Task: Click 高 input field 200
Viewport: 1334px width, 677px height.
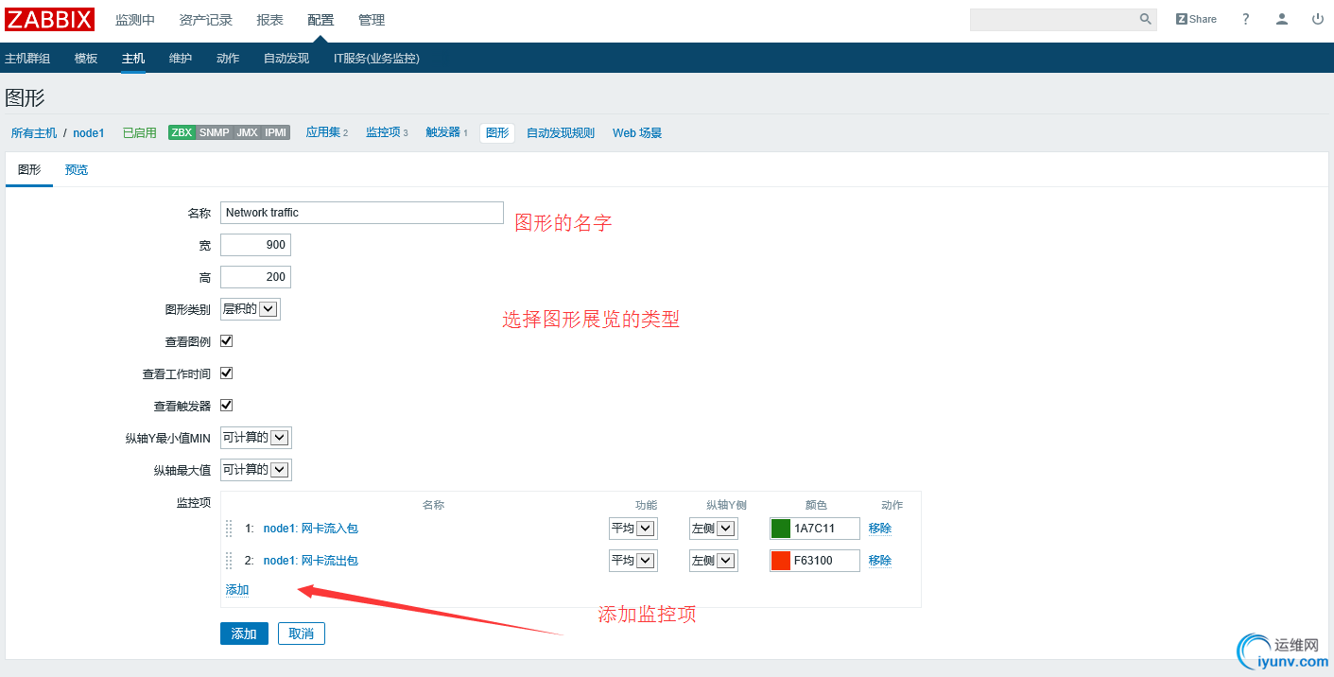Action: (255, 277)
